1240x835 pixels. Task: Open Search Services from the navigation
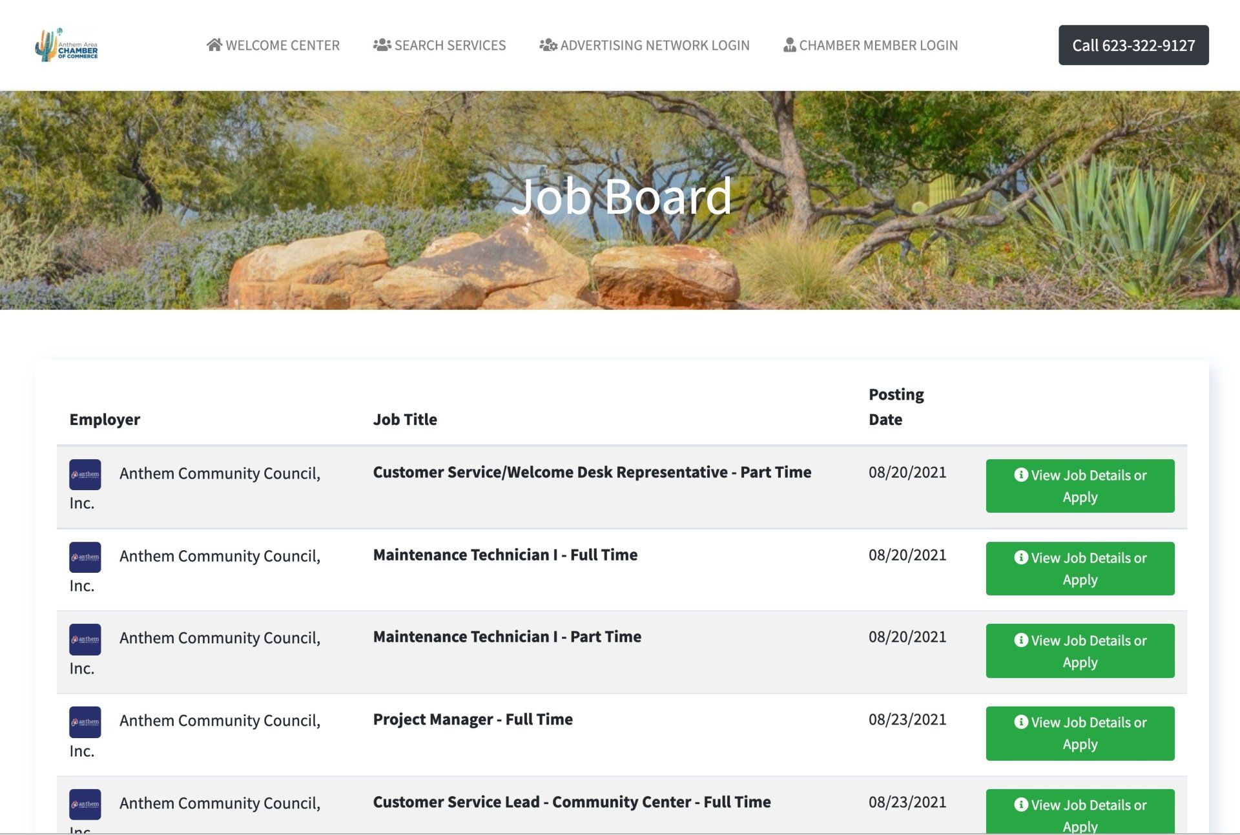449,45
